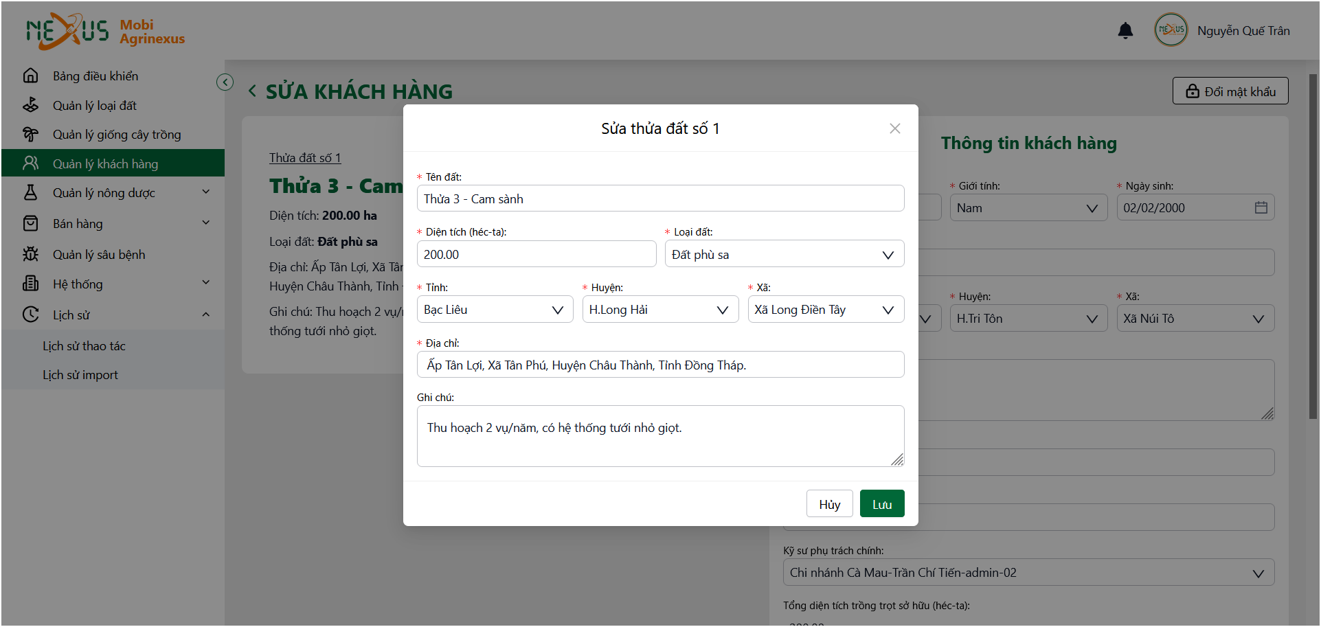Image resolution: width=1321 pixels, height=627 pixels.
Task: Click the Nguyễn Quế Trân username
Action: [x=1243, y=31]
